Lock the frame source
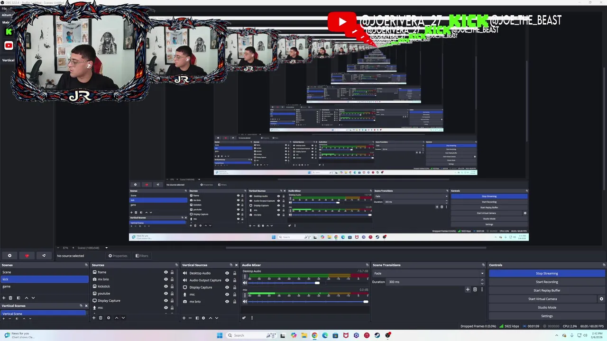 click(x=172, y=272)
